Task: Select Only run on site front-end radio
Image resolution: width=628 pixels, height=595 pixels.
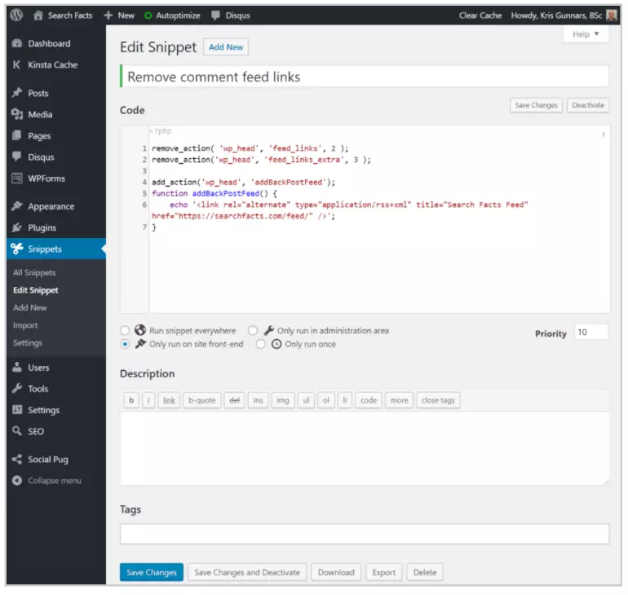Action: click(125, 344)
